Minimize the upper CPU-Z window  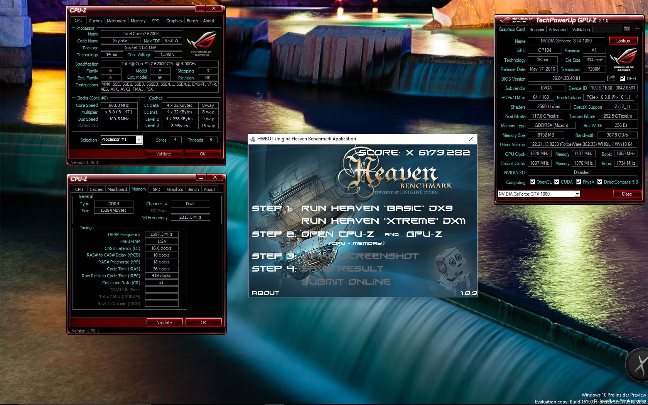[x=201, y=8]
